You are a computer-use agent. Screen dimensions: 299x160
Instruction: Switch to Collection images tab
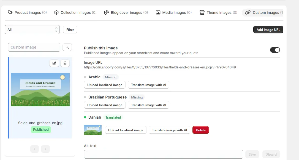pos(75,13)
